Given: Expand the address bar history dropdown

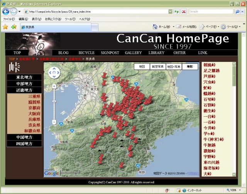Looking at the screenshot, I should click(170, 12).
